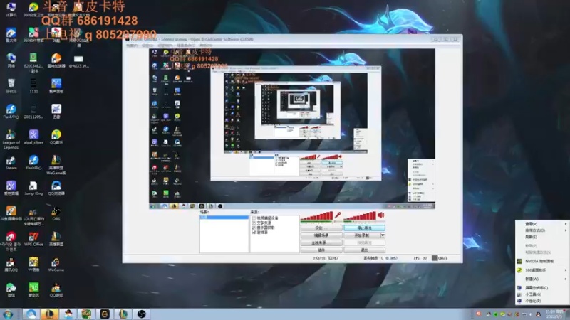Choose 屏幕分辨率(C) in context menu
Image resolution: width=570 pixels, height=320 pixels.
[542, 288]
